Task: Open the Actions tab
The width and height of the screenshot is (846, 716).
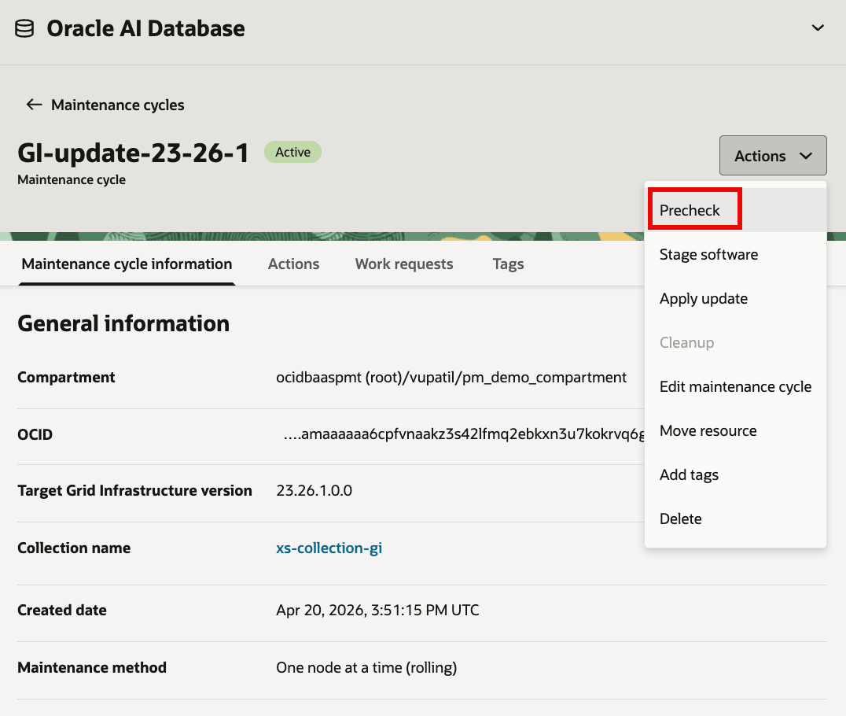Action: (x=293, y=264)
